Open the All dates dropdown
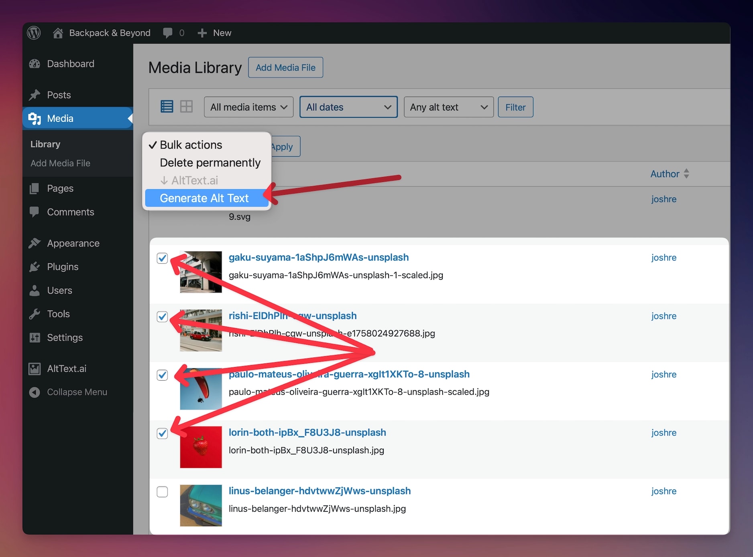Image resolution: width=753 pixels, height=557 pixels. click(348, 107)
